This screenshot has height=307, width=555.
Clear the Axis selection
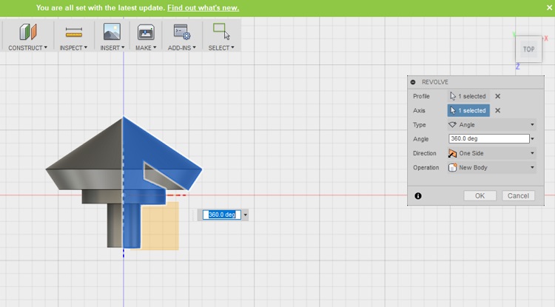[498, 110]
